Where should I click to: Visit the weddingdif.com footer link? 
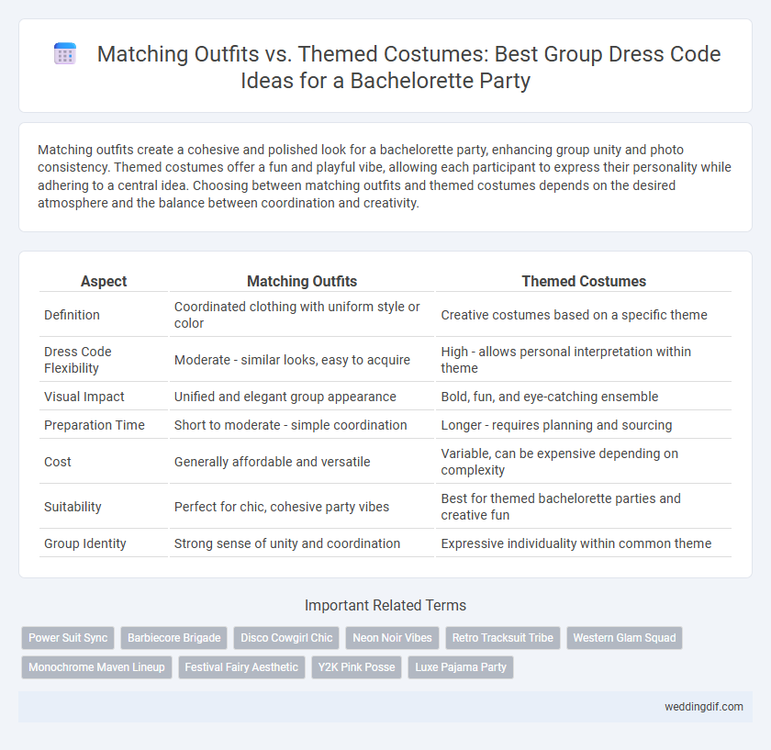[x=704, y=707]
